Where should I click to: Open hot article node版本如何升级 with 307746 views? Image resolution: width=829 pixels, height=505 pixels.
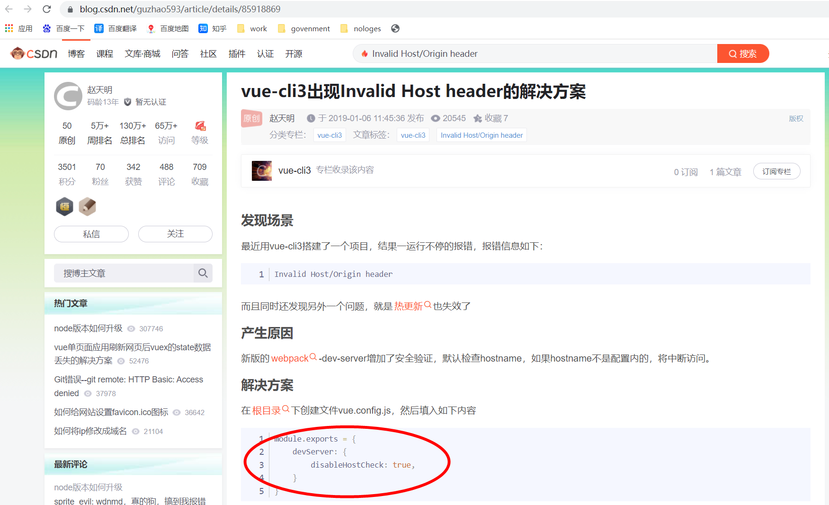click(x=88, y=328)
